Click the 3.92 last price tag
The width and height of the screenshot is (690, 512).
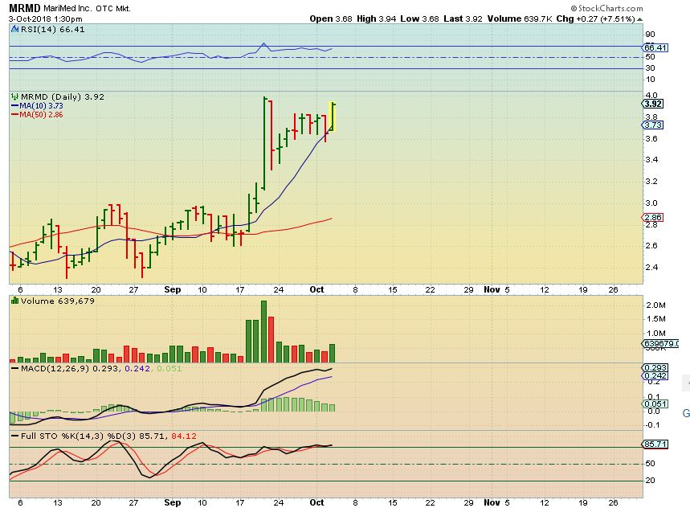pos(653,104)
